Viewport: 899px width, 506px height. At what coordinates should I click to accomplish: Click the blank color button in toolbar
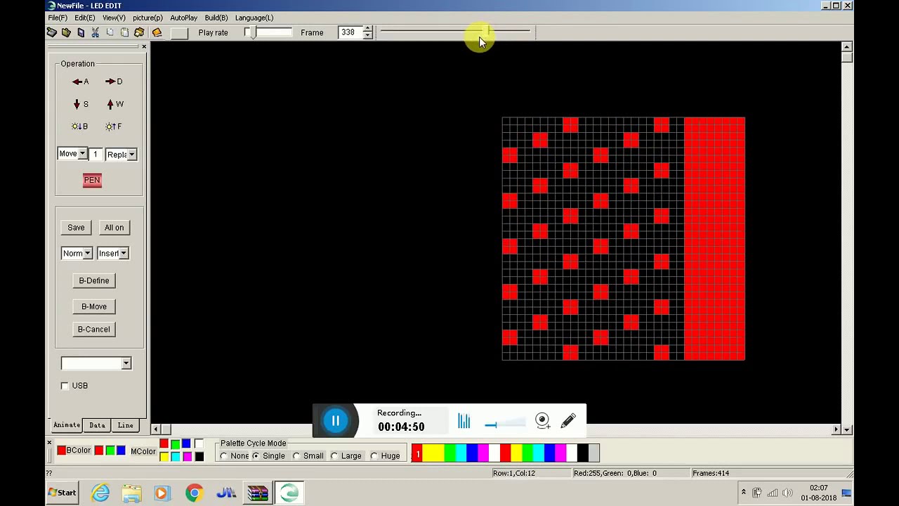point(179,32)
